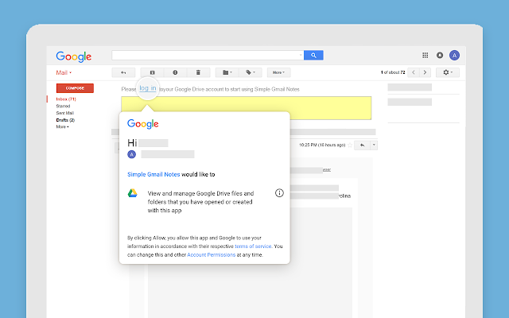This screenshot has height=318, width=509.
Task: Open the notifications bell icon
Action: pos(440,55)
